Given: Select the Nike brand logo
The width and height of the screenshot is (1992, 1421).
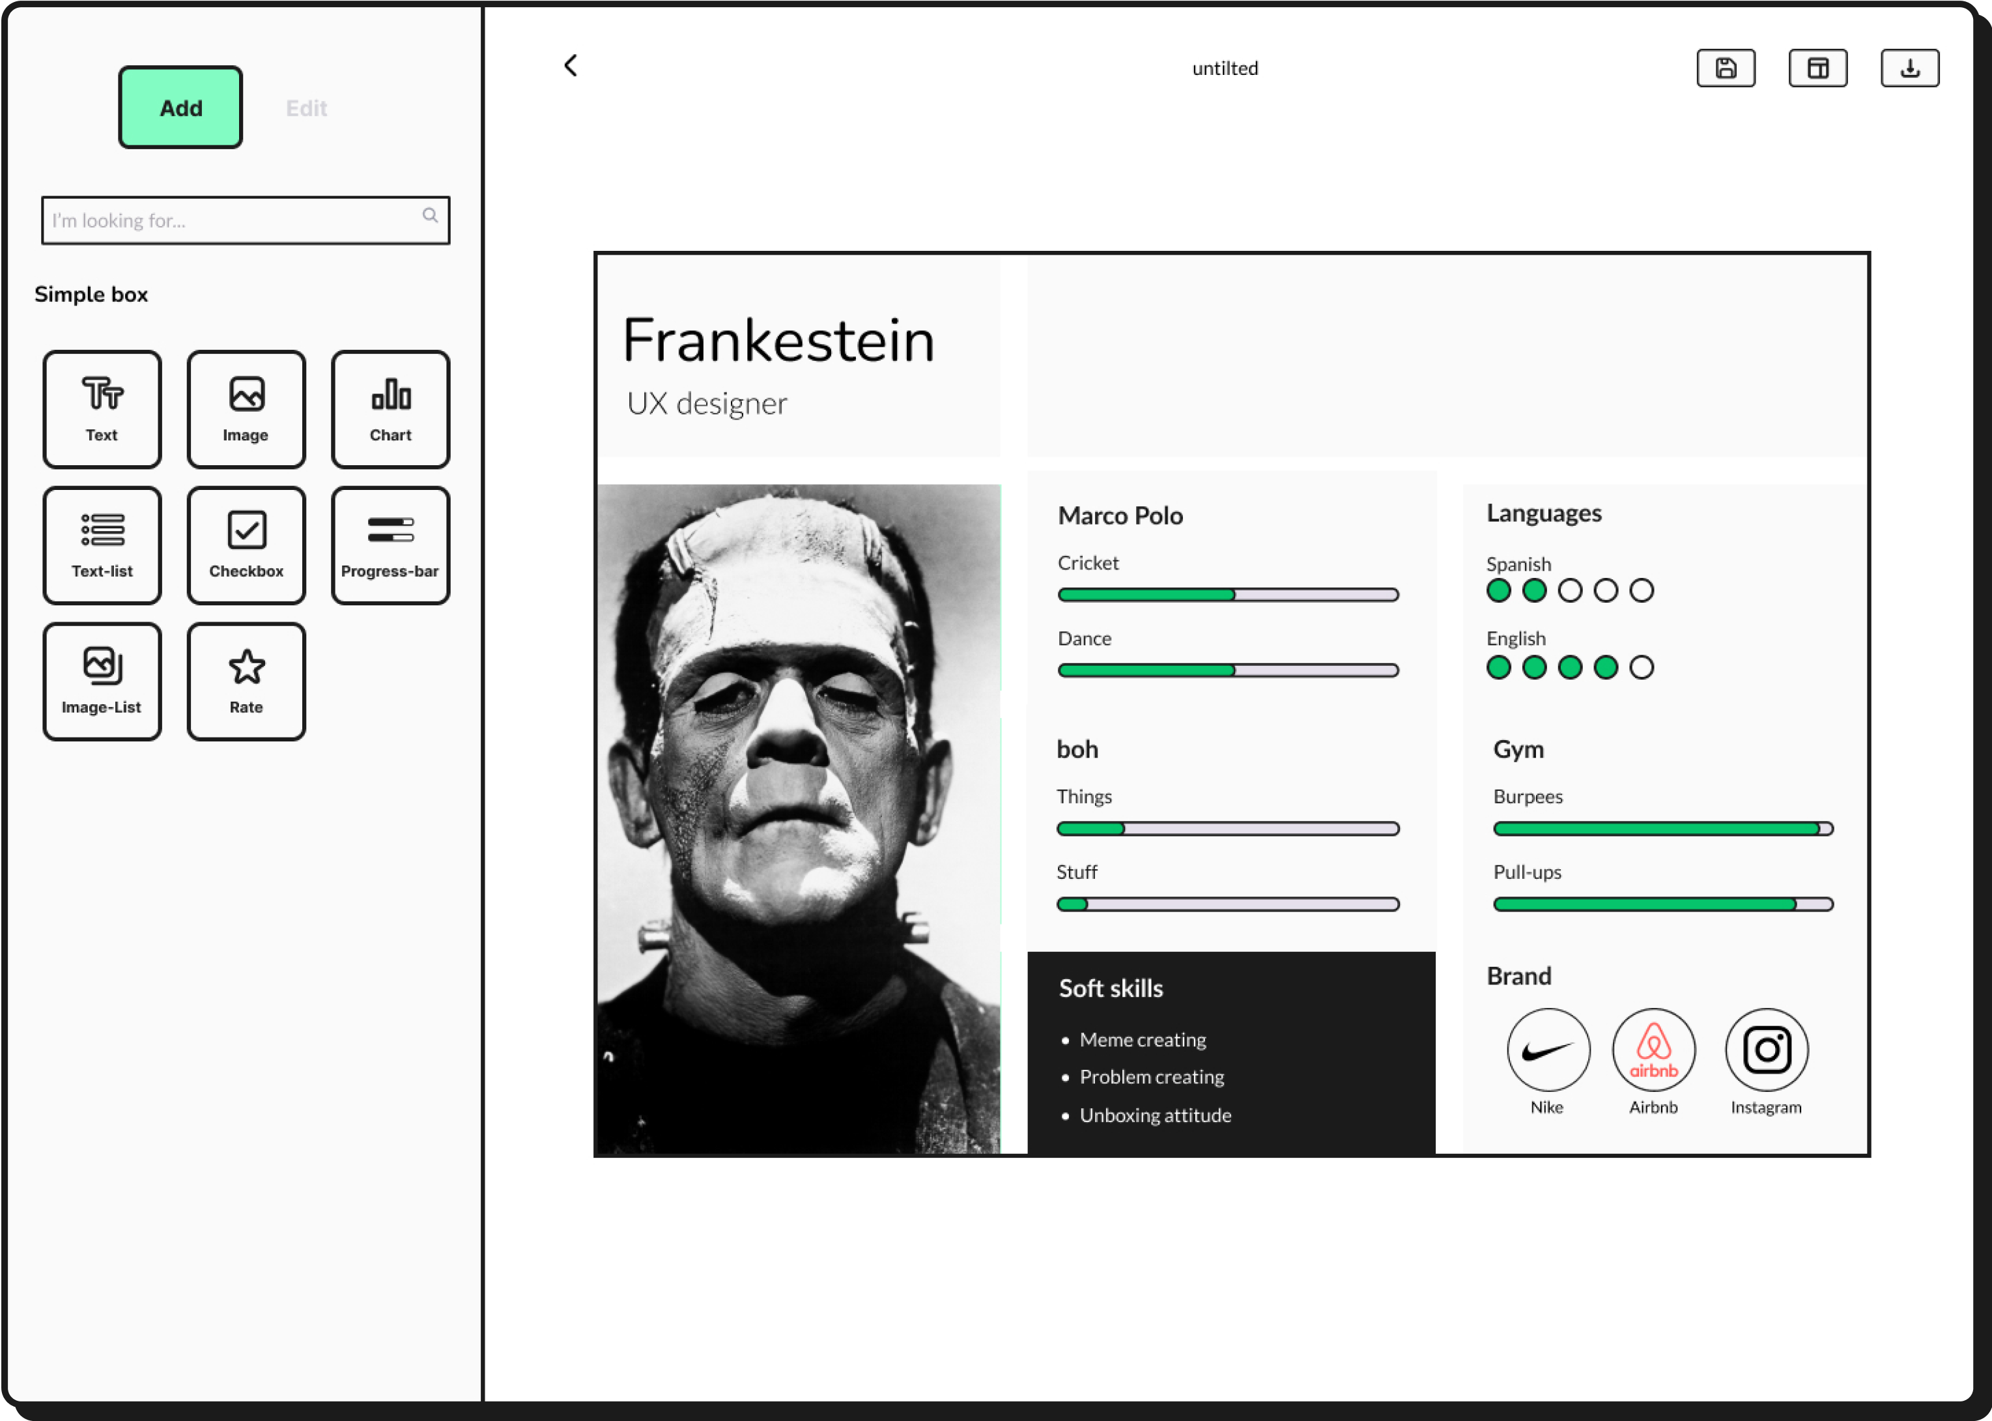Looking at the screenshot, I should [1548, 1049].
